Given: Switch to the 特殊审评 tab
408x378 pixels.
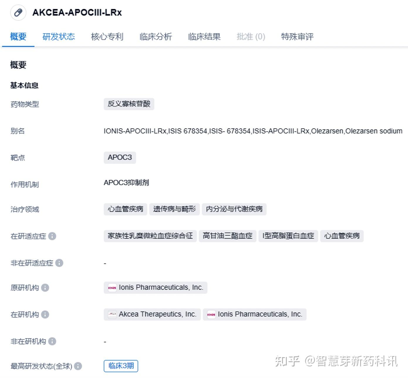Looking at the screenshot, I should (x=297, y=37).
